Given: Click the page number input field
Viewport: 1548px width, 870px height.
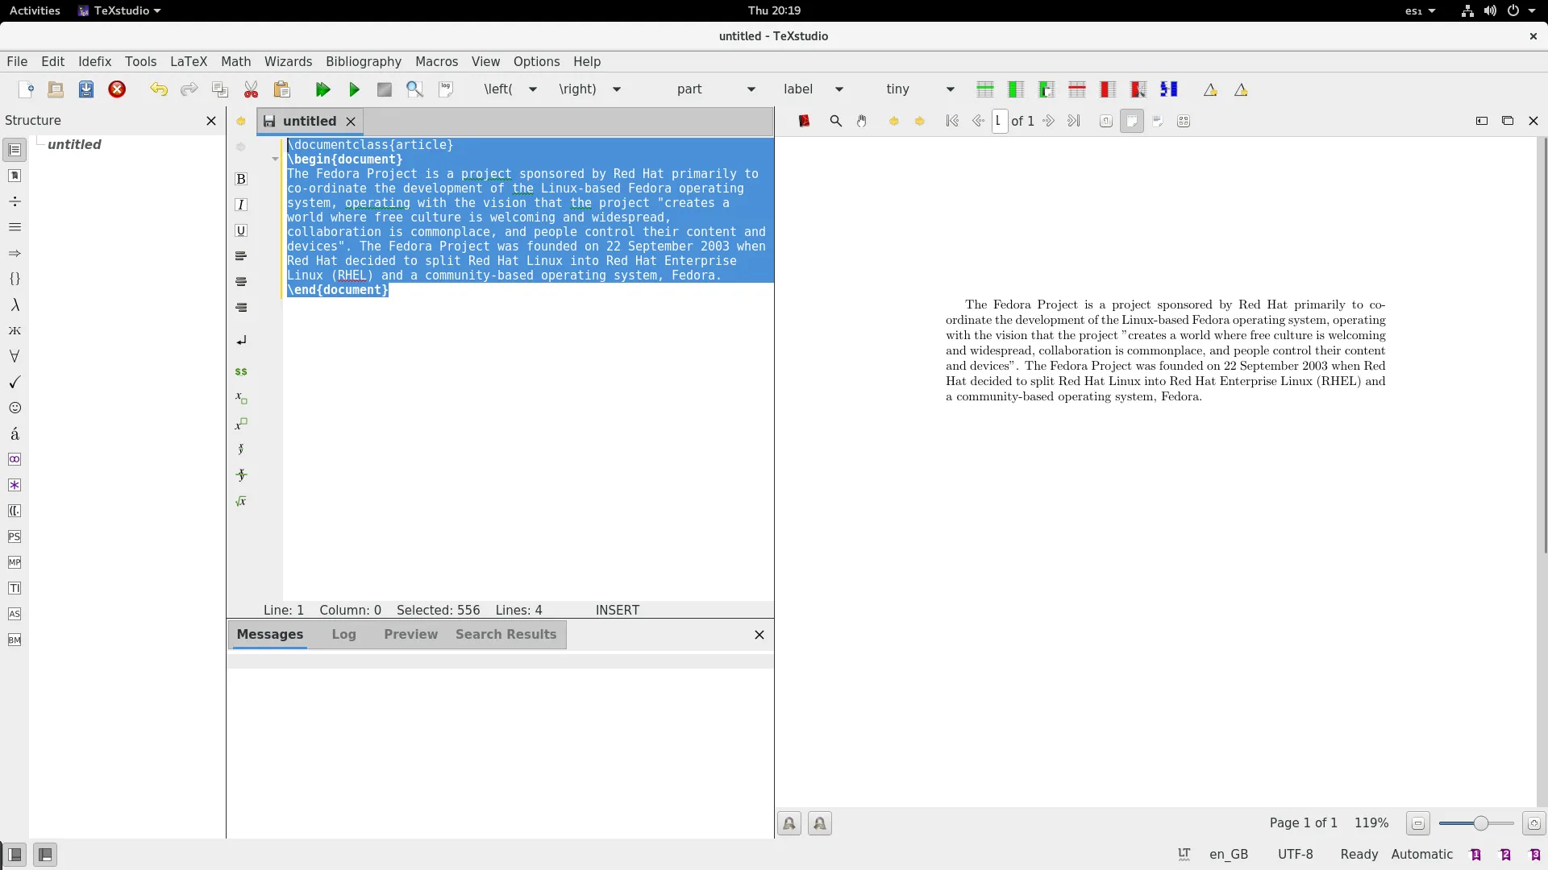Looking at the screenshot, I should tap(999, 121).
